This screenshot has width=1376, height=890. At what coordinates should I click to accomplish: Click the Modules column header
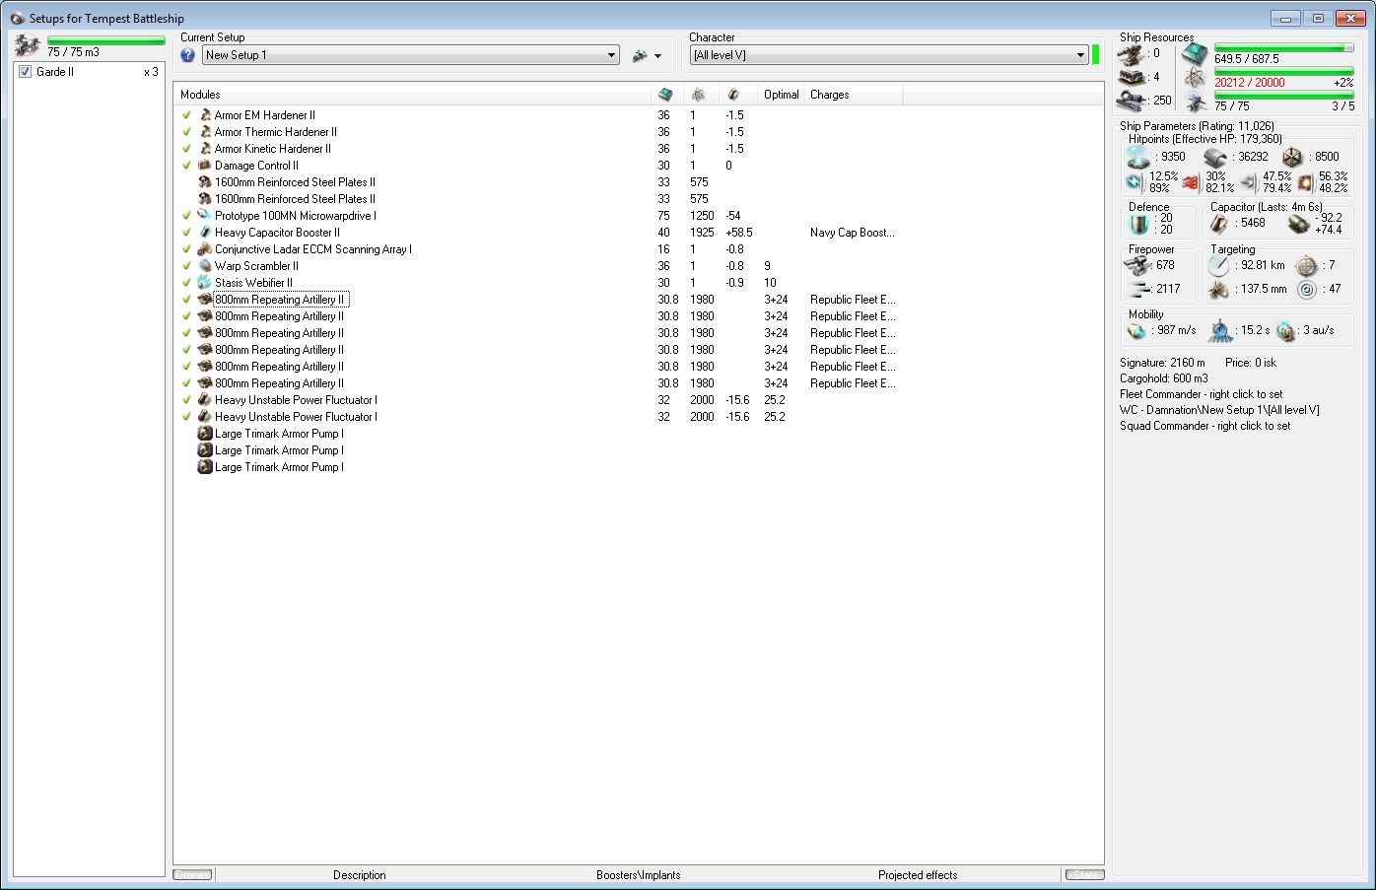click(413, 95)
